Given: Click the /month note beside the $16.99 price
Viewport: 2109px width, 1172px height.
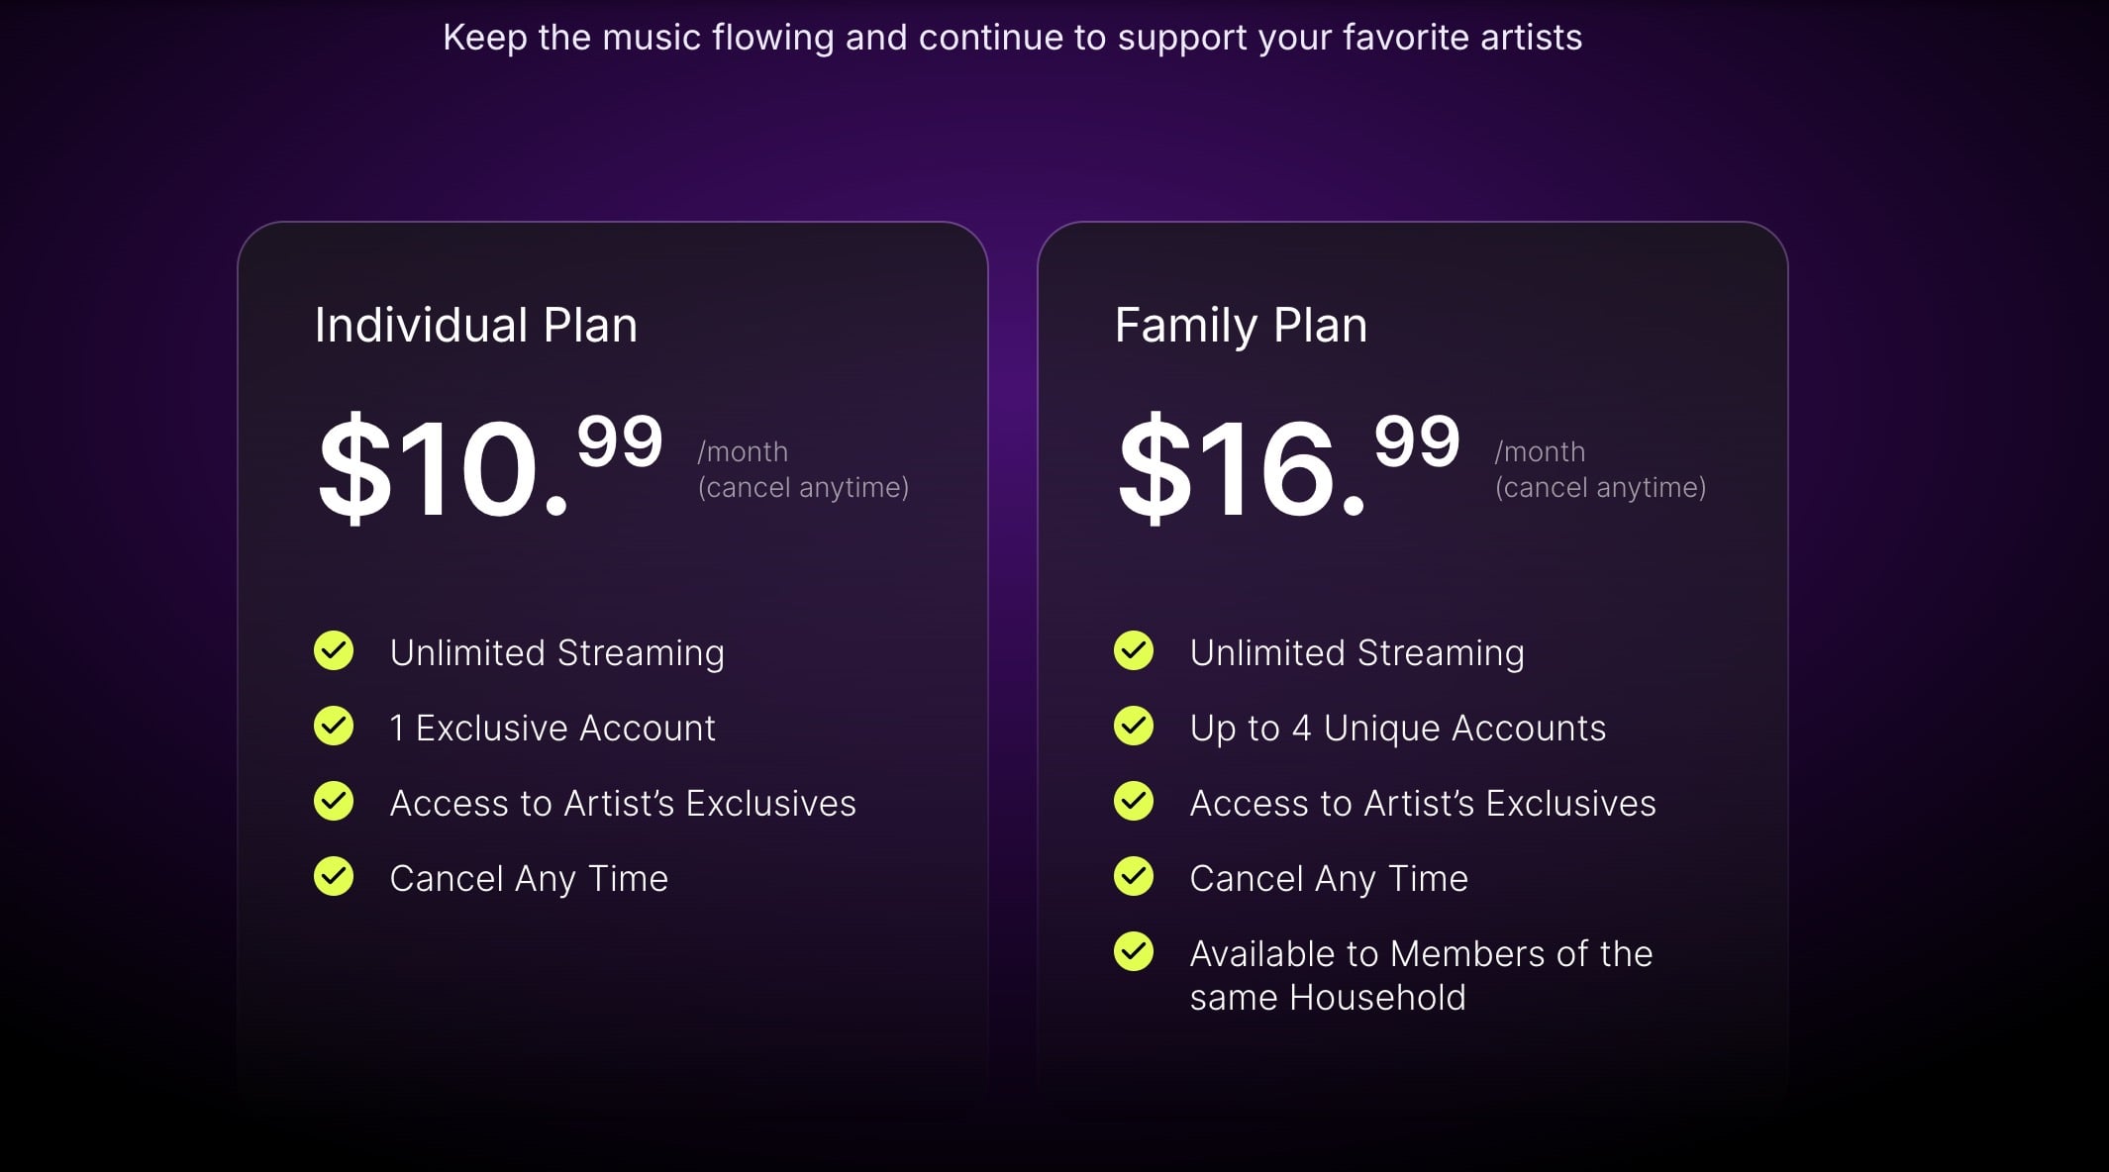Looking at the screenshot, I should (1600, 470).
